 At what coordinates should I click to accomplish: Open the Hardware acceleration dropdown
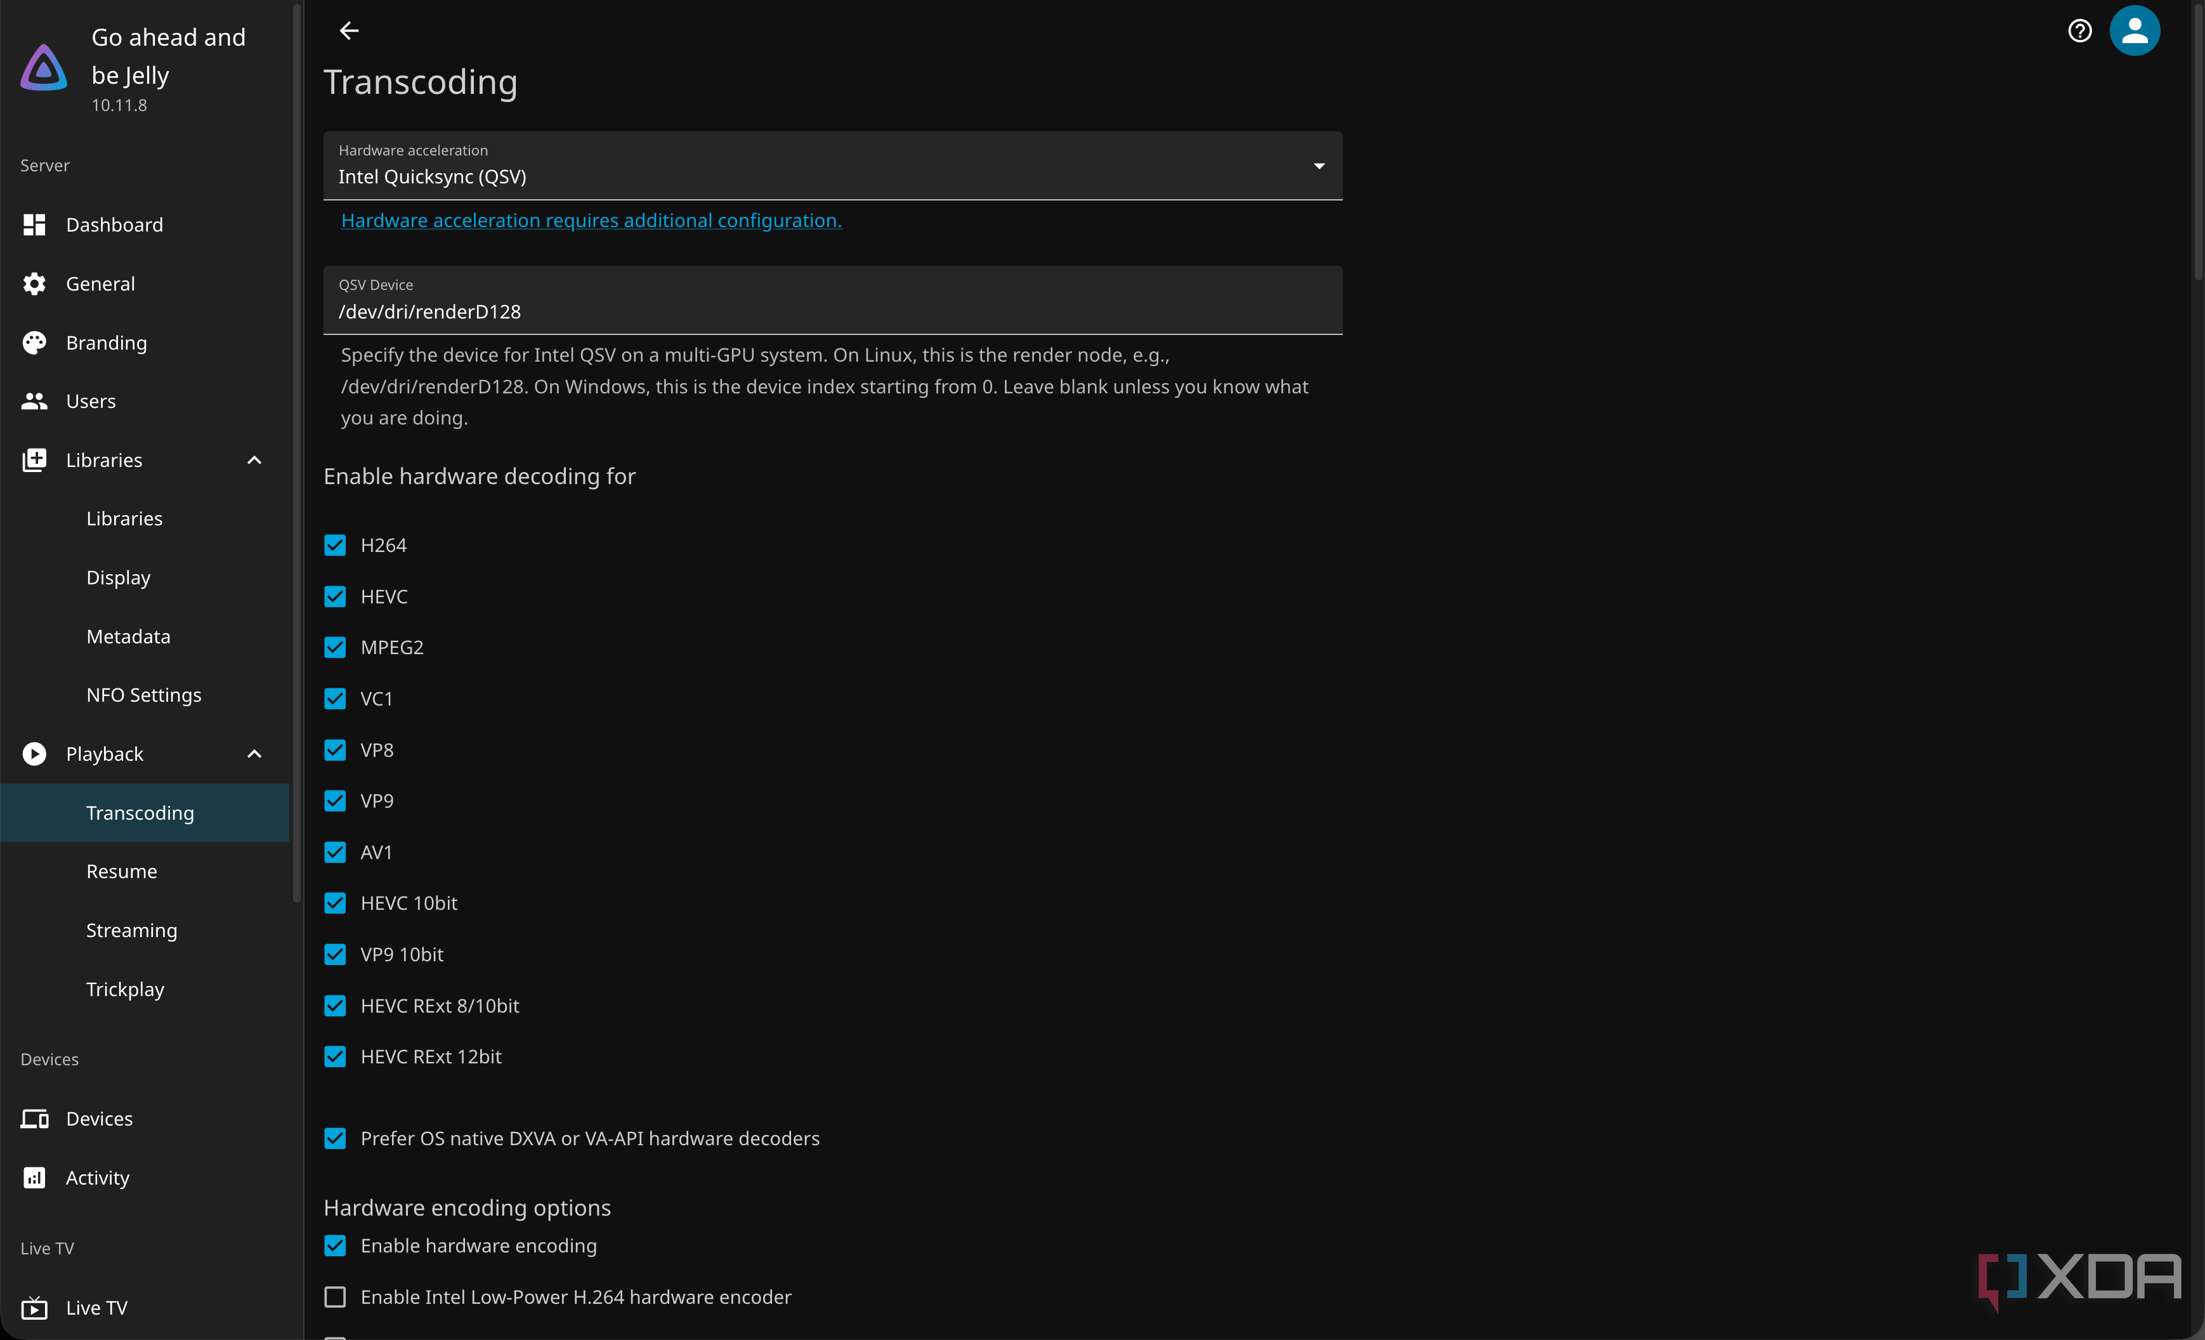click(x=832, y=166)
